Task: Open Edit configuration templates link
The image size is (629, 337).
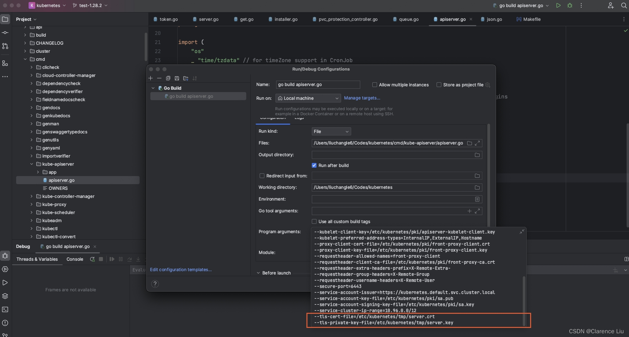Action: coord(181,269)
